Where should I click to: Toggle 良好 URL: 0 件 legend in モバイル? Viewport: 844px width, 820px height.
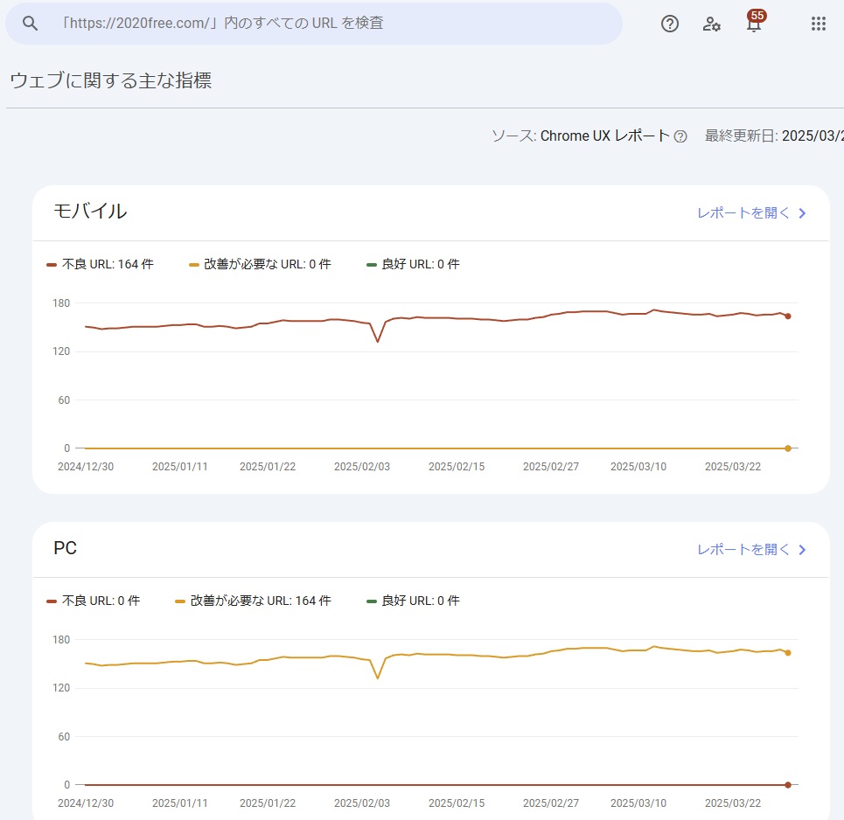coord(413,264)
